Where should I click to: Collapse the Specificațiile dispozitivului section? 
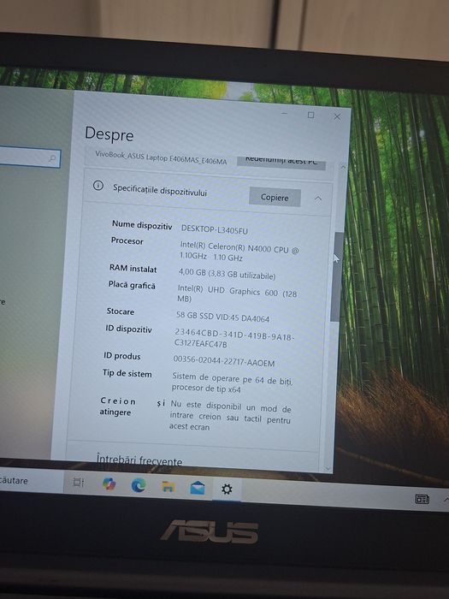coord(318,199)
